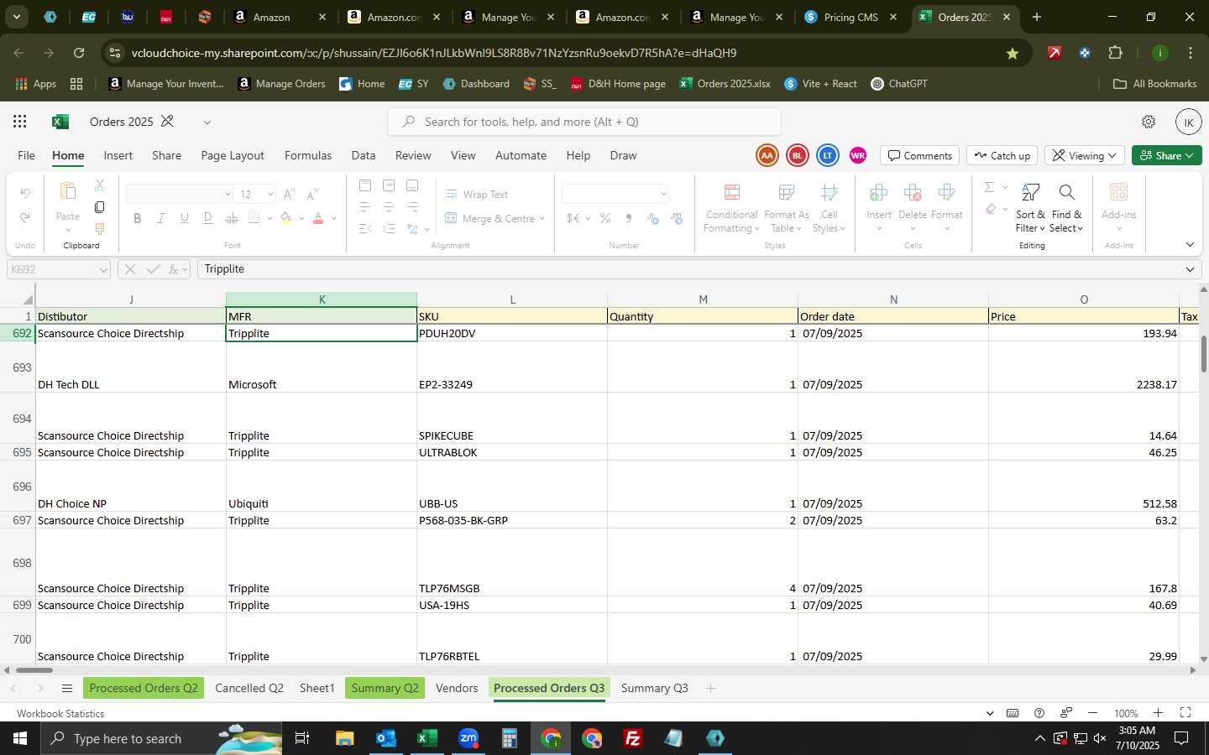This screenshot has width=1209, height=755.
Task: Open File Explorer in the Windows taskbar
Action: point(344,738)
